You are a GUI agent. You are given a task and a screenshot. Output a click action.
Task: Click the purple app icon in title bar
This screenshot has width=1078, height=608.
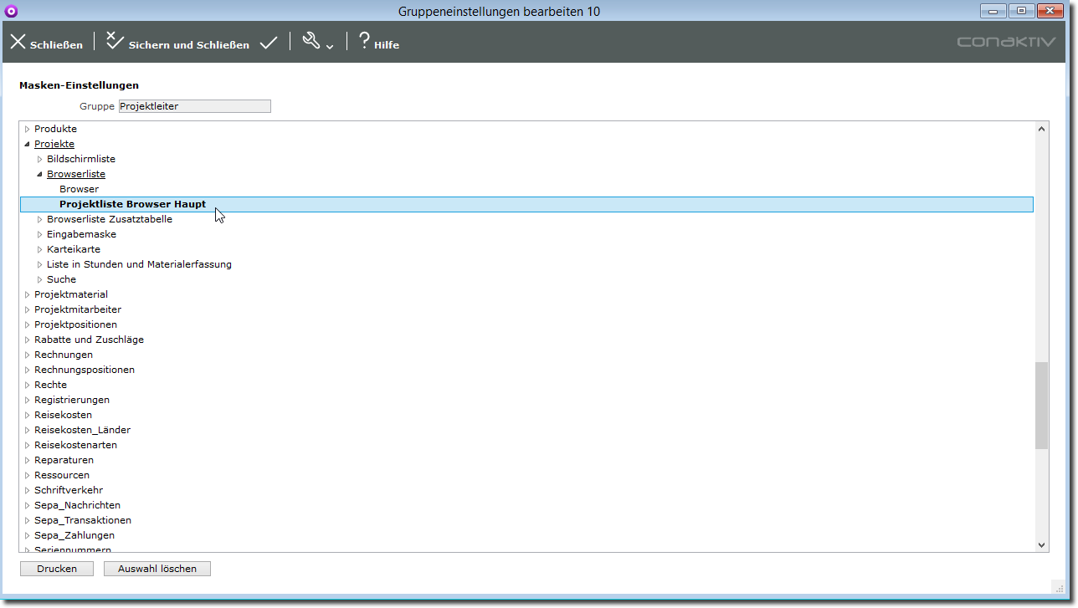(11, 11)
